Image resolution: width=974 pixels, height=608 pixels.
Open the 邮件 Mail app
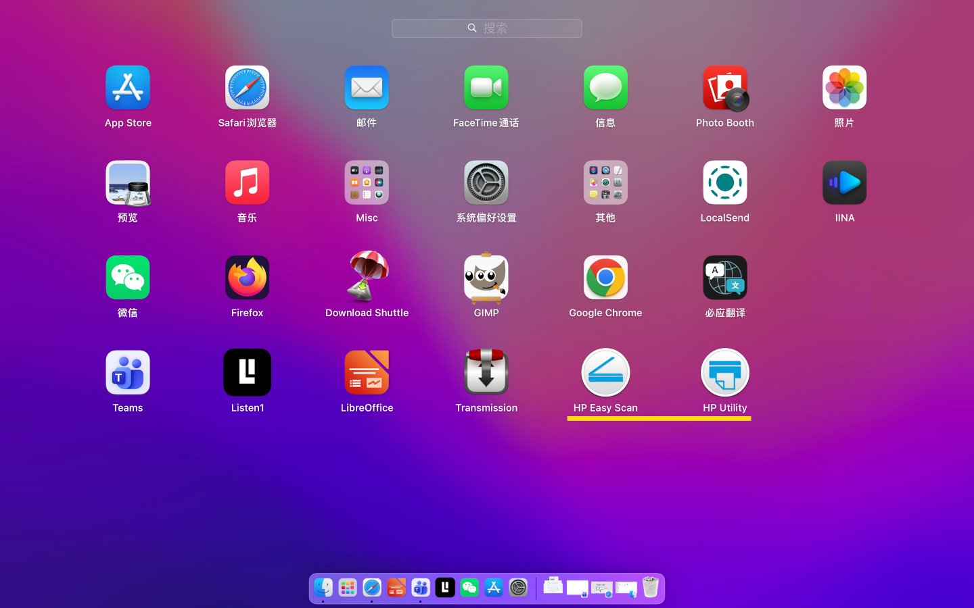pyautogui.click(x=367, y=88)
